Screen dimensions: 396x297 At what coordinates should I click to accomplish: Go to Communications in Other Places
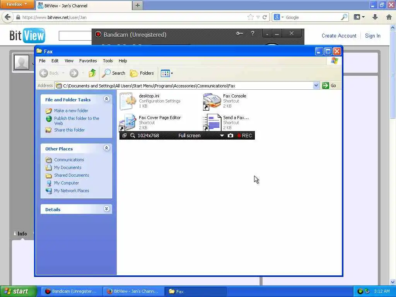pos(69,160)
